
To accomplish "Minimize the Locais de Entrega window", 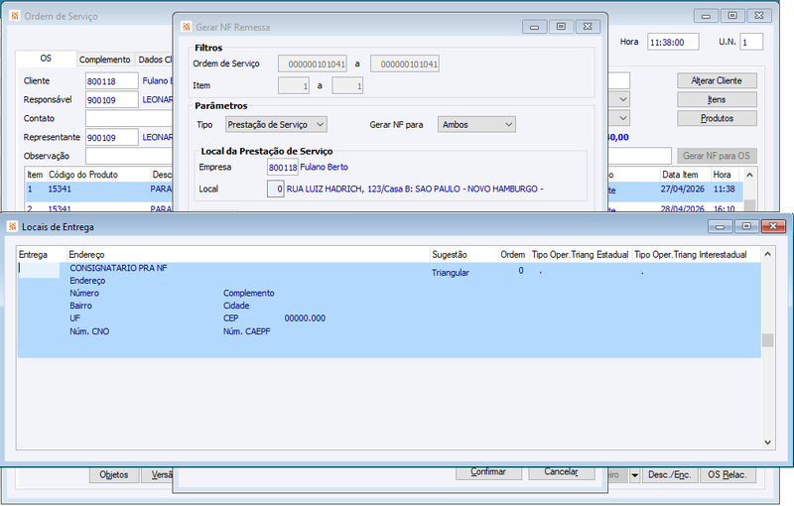I will [x=720, y=226].
